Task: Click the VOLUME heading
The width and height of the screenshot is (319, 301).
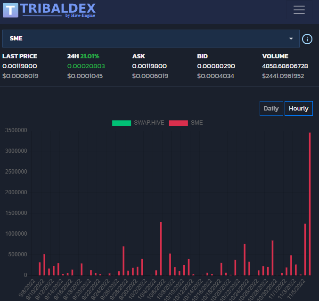Action: (x=275, y=56)
